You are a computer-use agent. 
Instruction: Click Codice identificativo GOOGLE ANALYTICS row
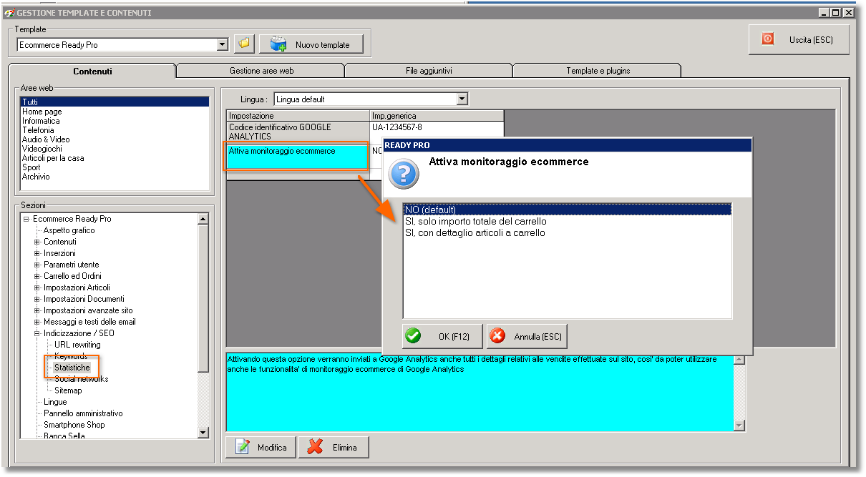tap(298, 132)
